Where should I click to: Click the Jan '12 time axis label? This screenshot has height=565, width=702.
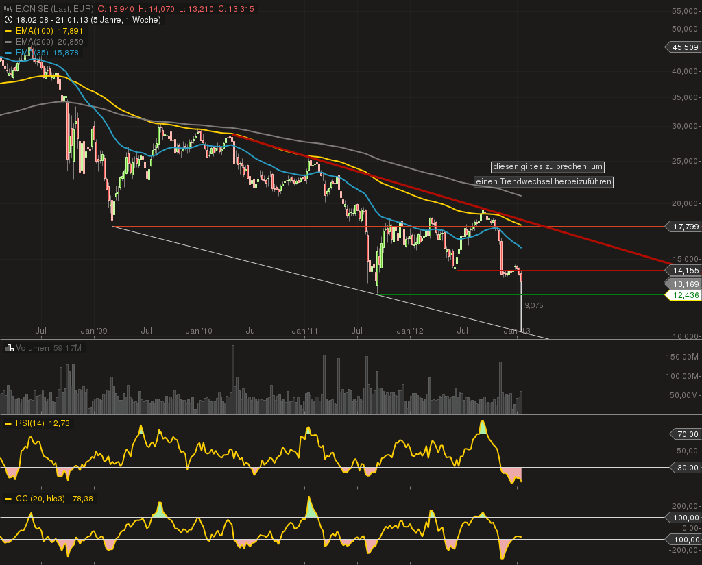click(x=410, y=331)
